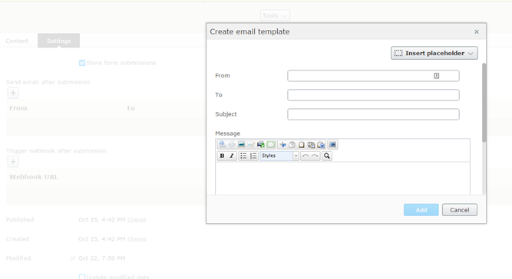Click the Subject input field

click(373, 114)
